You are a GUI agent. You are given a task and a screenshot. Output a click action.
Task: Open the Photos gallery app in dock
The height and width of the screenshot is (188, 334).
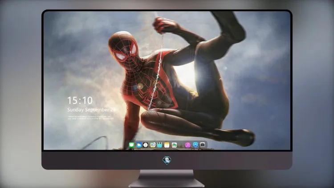tap(174, 145)
